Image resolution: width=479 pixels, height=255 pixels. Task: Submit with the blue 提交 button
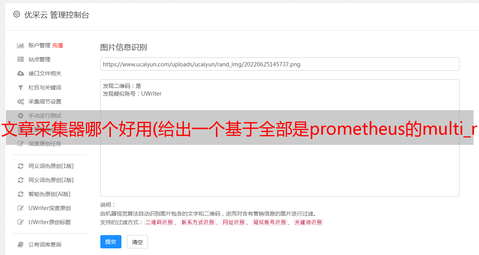111,242
